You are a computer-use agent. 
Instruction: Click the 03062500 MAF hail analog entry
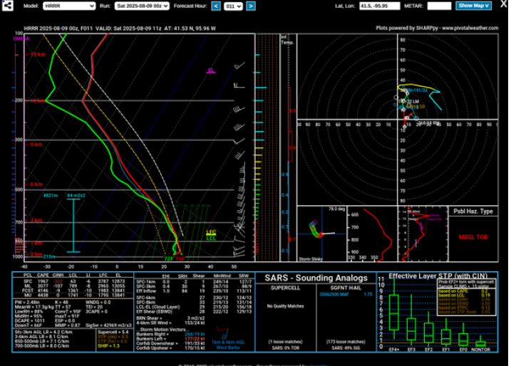click(x=346, y=294)
